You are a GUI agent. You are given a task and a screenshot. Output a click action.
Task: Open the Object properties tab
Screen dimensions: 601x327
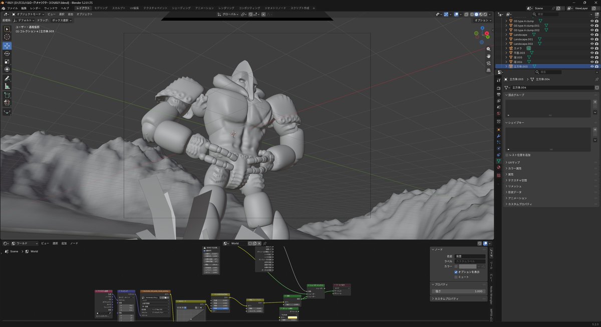click(499, 130)
